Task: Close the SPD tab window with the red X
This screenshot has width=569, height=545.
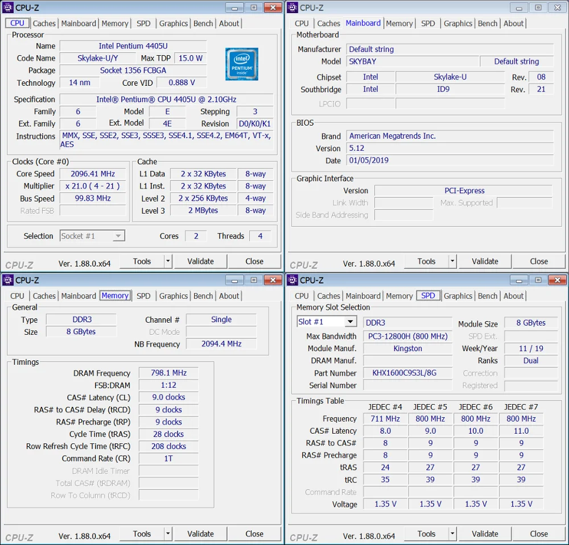Action: point(558,280)
